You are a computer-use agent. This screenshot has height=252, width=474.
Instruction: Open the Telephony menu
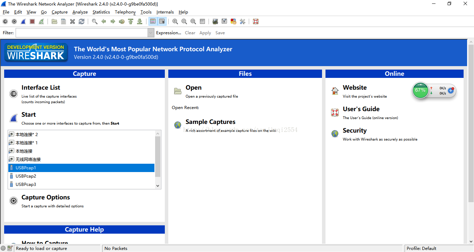coord(125,12)
